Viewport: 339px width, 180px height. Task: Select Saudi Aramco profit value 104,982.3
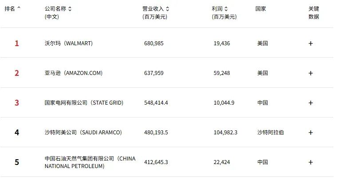pyautogui.click(x=225, y=133)
